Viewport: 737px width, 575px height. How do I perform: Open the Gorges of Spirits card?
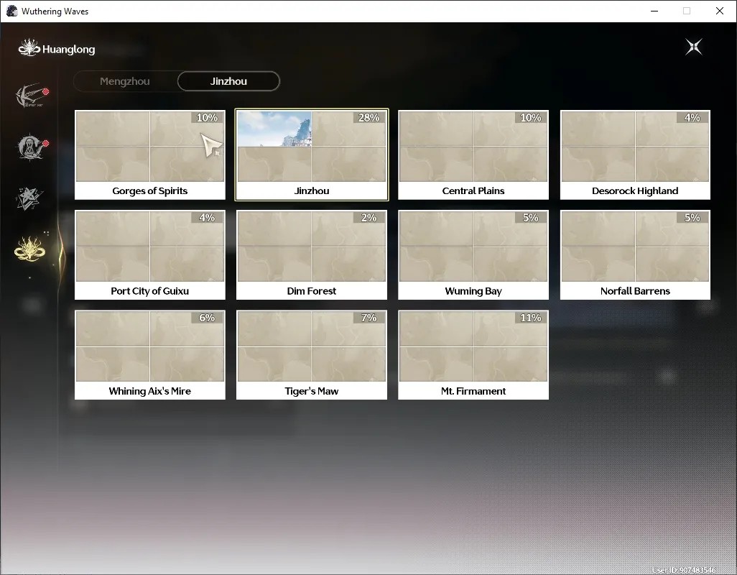point(150,155)
